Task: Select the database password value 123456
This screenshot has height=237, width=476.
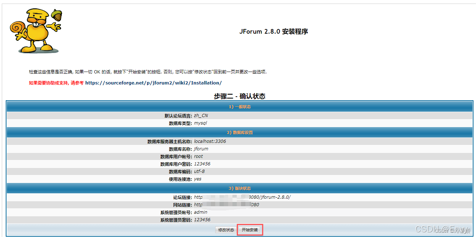Action: pos(202,164)
